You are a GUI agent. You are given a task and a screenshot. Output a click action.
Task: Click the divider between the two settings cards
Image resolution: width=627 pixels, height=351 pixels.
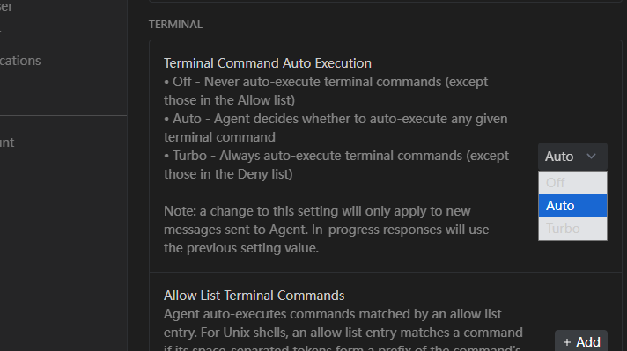[386, 273]
